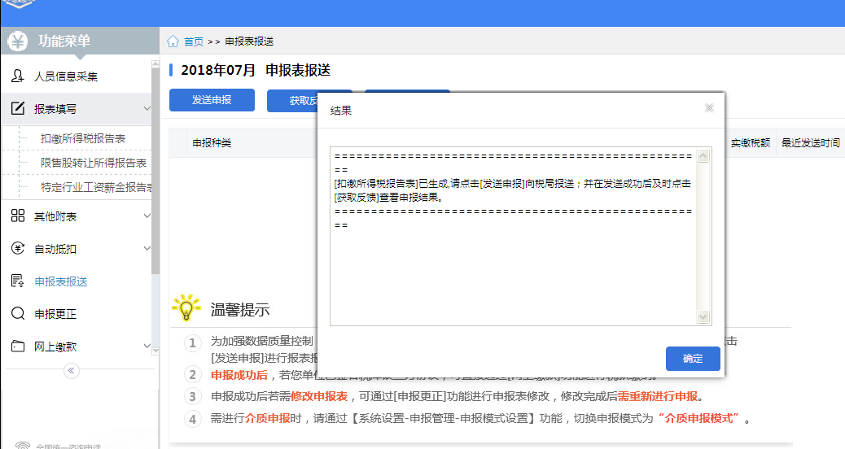Expand the 自动抵扣 section chevron
This screenshot has width=845, height=449.
147,248
